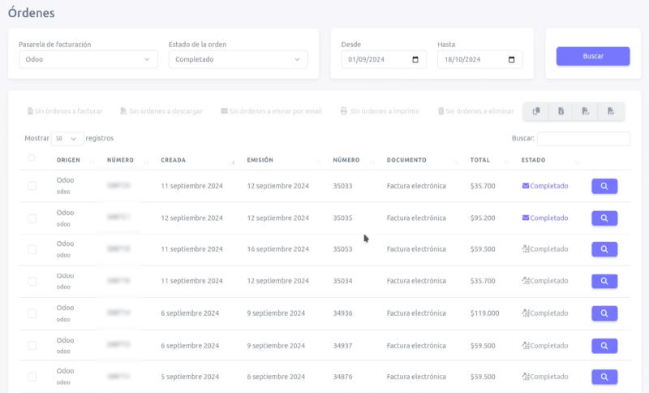Sort by the CREADA column header

pyautogui.click(x=174, y=160)
